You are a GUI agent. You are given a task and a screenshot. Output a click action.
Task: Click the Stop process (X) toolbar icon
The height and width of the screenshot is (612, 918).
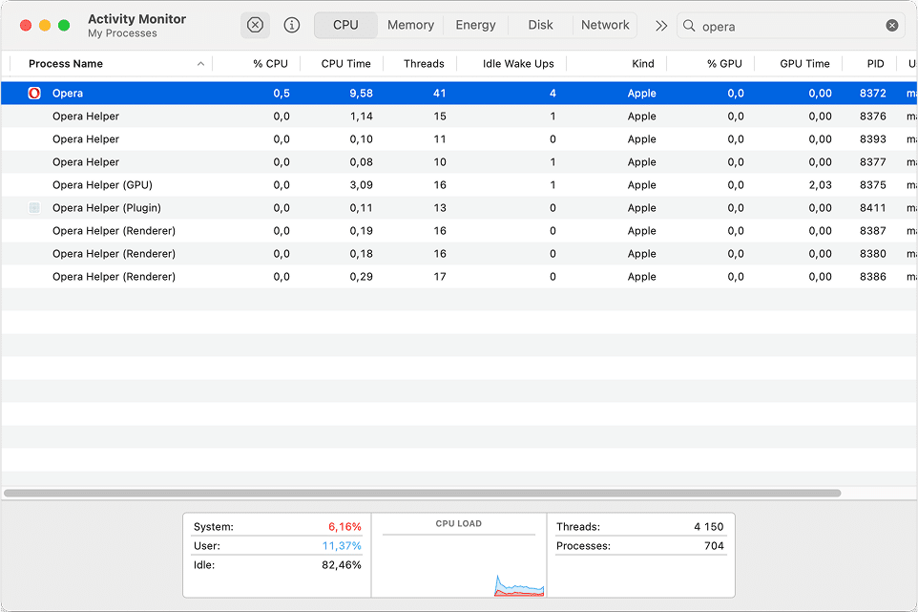point(255,25)
